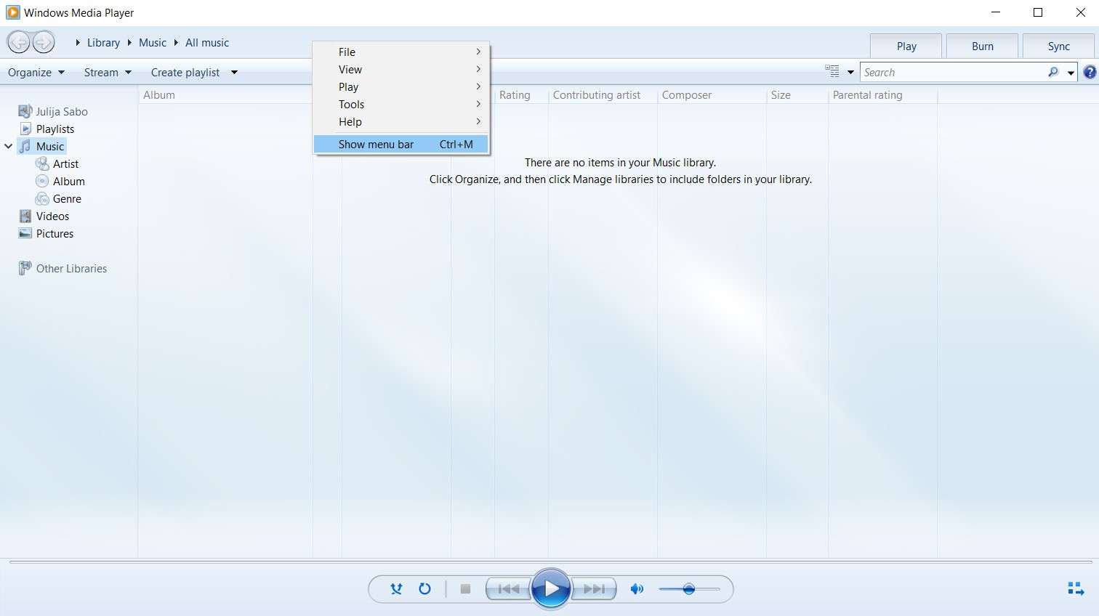Click the Forward navigation arrow
Image resolution: width=1099 pixels, height=616 pixels.
click(44, 42)
